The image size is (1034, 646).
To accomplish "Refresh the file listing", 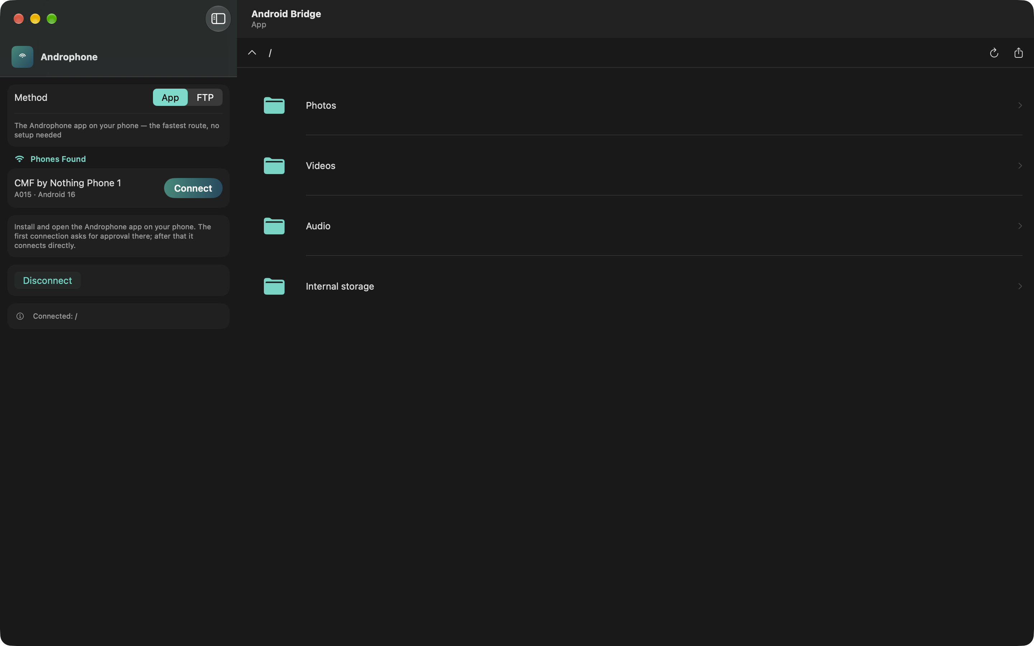I will 994,52.
